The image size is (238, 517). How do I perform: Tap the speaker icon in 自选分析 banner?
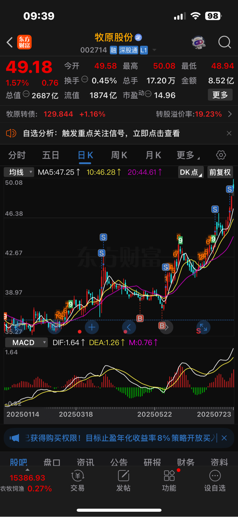pyautogui.click(x=11, y=133)
